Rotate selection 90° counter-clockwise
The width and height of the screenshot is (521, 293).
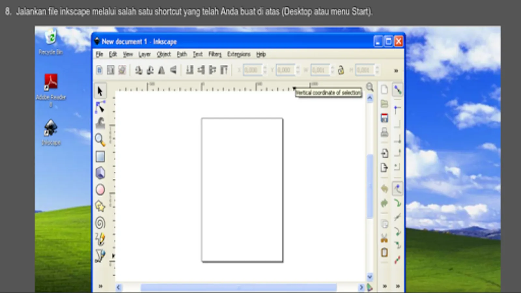pos(139,70)
